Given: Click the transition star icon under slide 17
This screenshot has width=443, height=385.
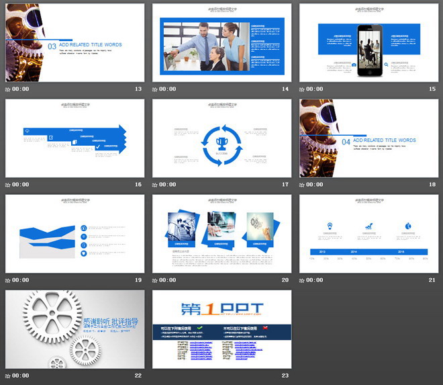Looking at the screenshot, I should click(155, 185).
